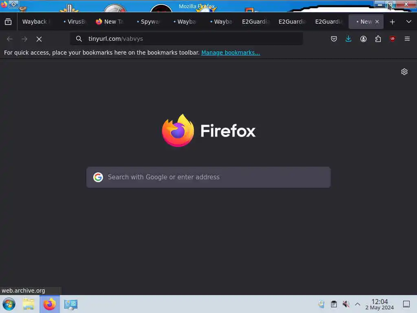Go back one page
Image resolution: width=417 pixels, height=313 pixels.
(10, 39)
